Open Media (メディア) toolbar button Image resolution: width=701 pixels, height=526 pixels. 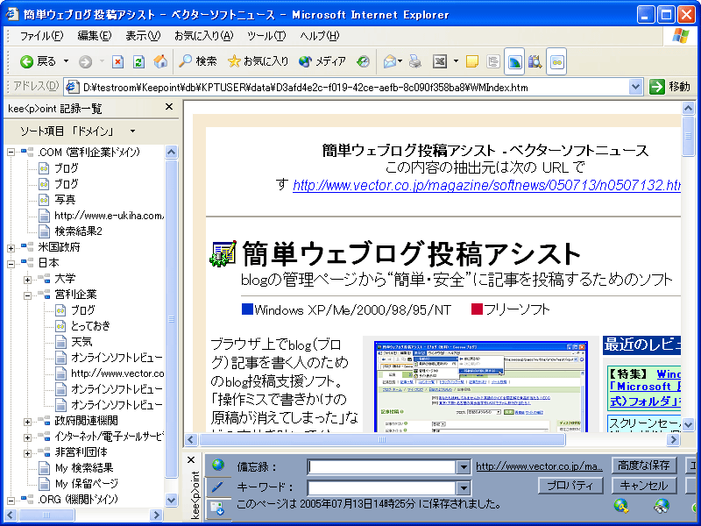tap(322, 61)
